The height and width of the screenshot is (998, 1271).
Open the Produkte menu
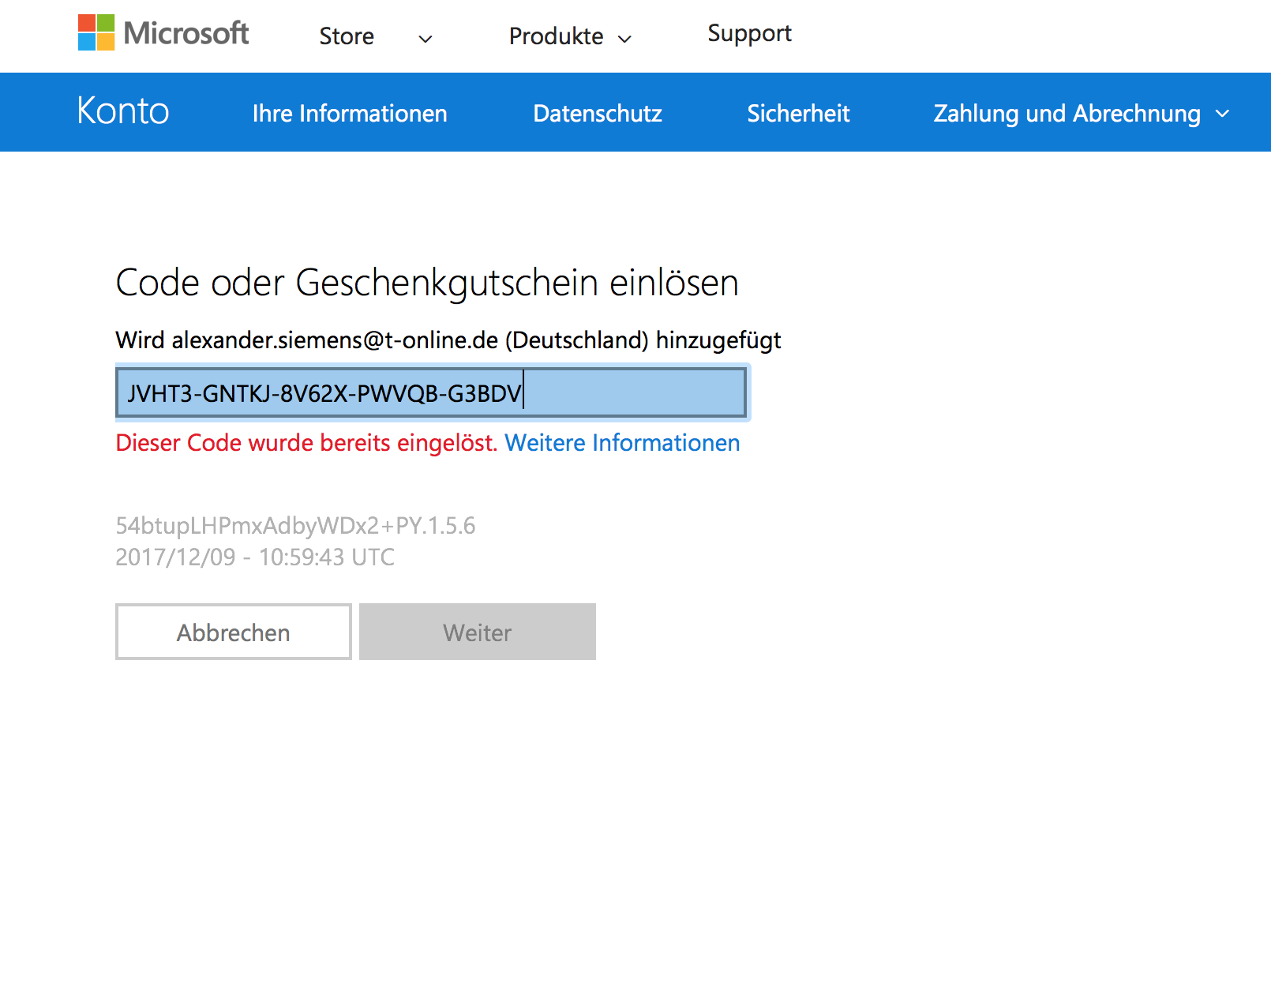(x=556, y=36)
